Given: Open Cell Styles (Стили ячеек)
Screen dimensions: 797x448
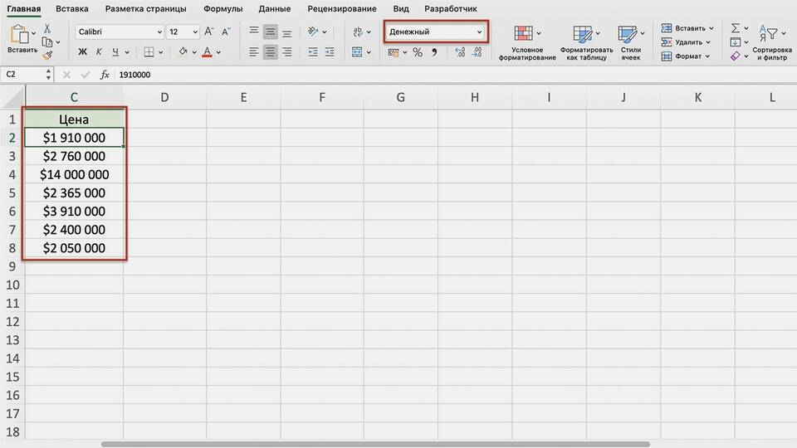Looking at the screenshot, I should pyautogui.click(x=631, y=43).
